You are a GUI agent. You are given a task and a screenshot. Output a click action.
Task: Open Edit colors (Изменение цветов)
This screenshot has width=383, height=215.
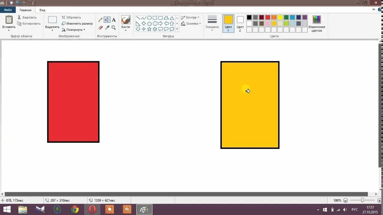coord(317,24)
